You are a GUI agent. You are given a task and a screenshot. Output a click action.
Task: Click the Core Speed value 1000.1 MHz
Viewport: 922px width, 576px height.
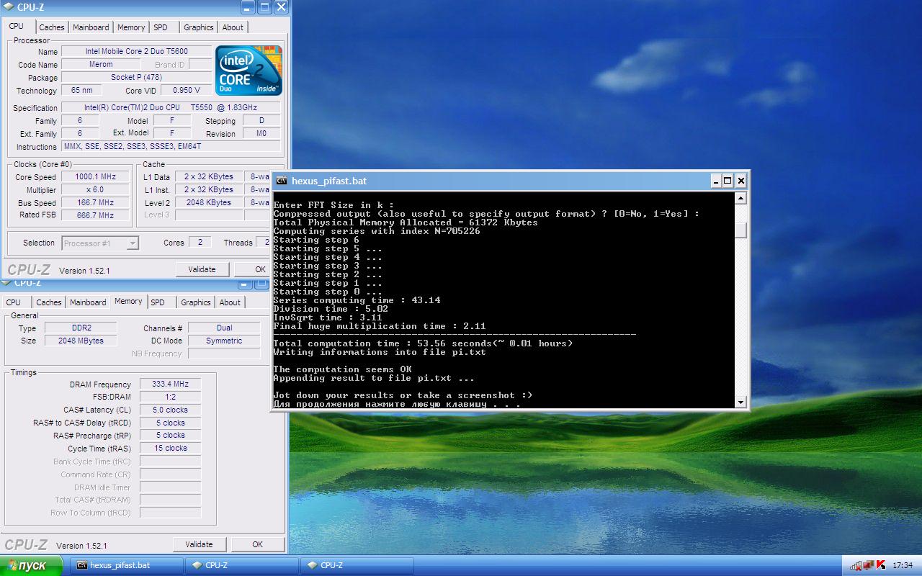tap(96, 177)
